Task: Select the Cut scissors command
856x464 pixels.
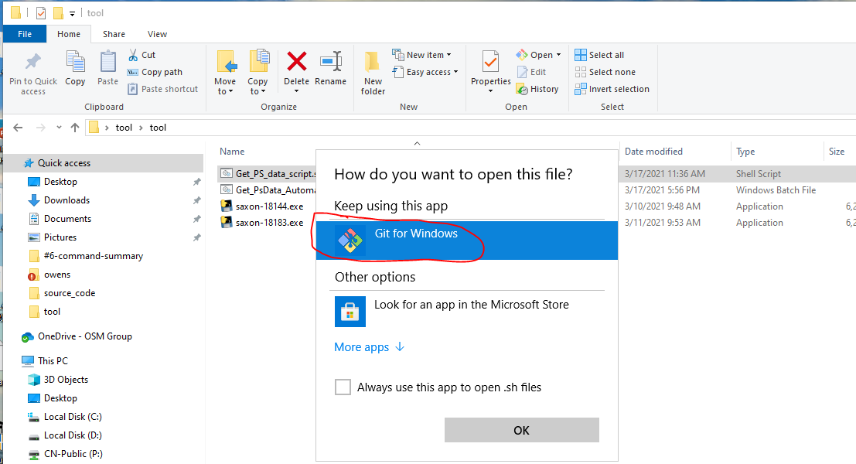Action: tap(142, 55)
